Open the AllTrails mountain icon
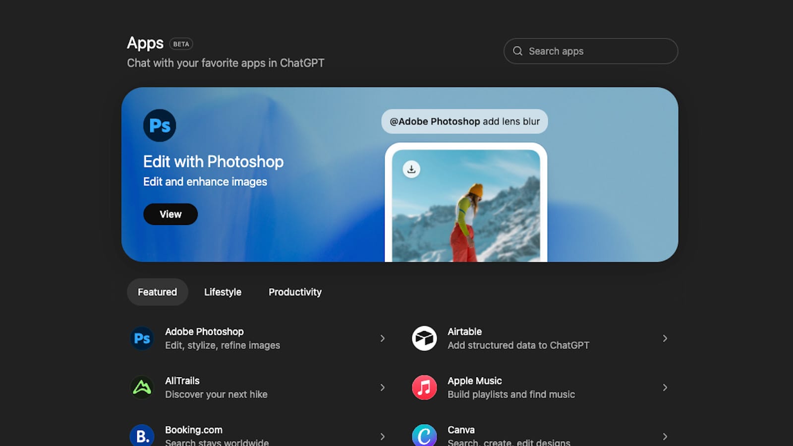Image resolution: width=793 pixels, height=446 pixels. point(142,387)
